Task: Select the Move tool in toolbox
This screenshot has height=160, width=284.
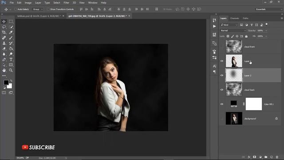Action: coord(4,21)
